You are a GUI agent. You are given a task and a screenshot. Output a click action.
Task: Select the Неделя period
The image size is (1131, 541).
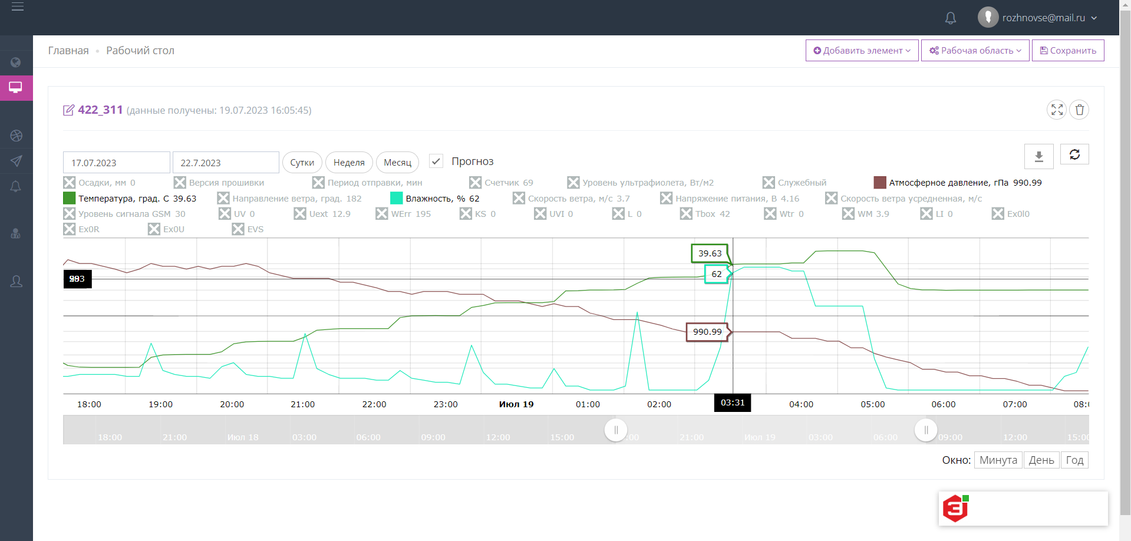(349, 163)
